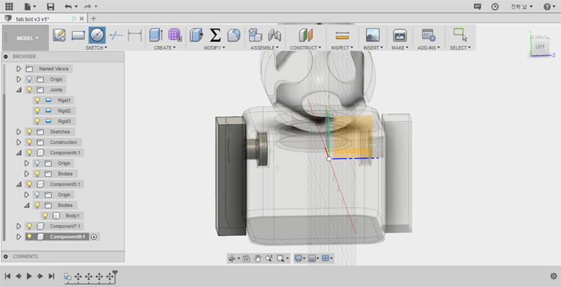Open the data panel grid icon
Screen dimensions: 561x287
click(x=9, y=6)
